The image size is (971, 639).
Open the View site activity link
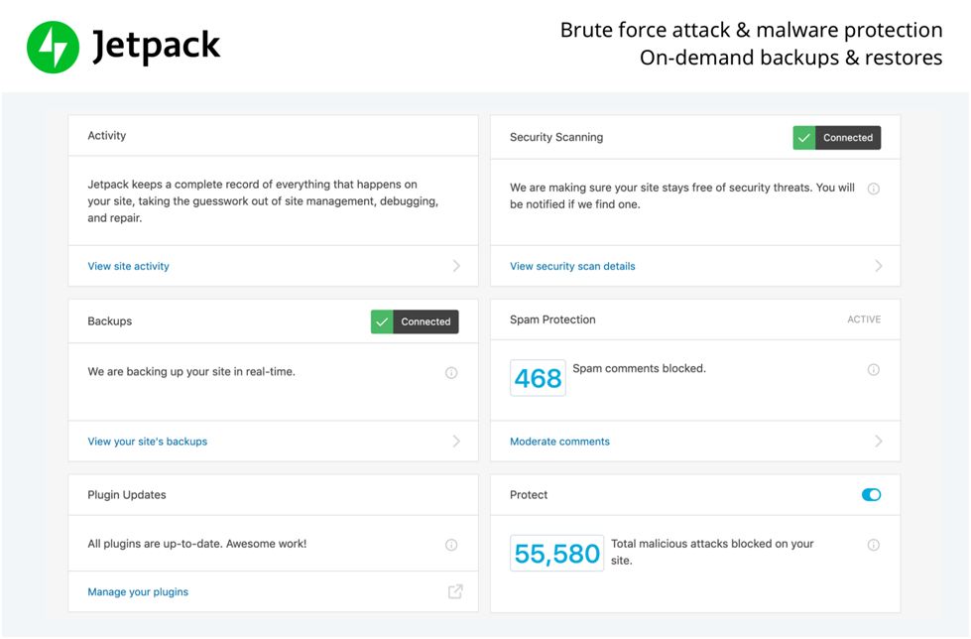coord(128,266)
